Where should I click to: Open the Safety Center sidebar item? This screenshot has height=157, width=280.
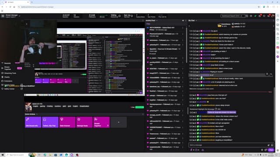(9, 89)
